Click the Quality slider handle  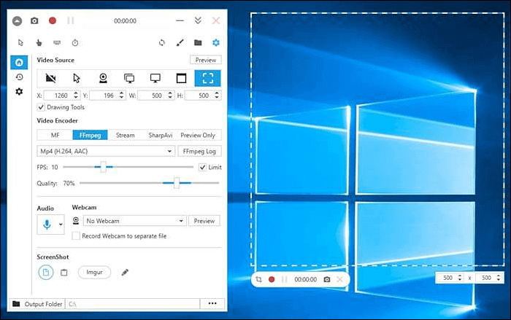pyautogui.click(x=177, y=184)
